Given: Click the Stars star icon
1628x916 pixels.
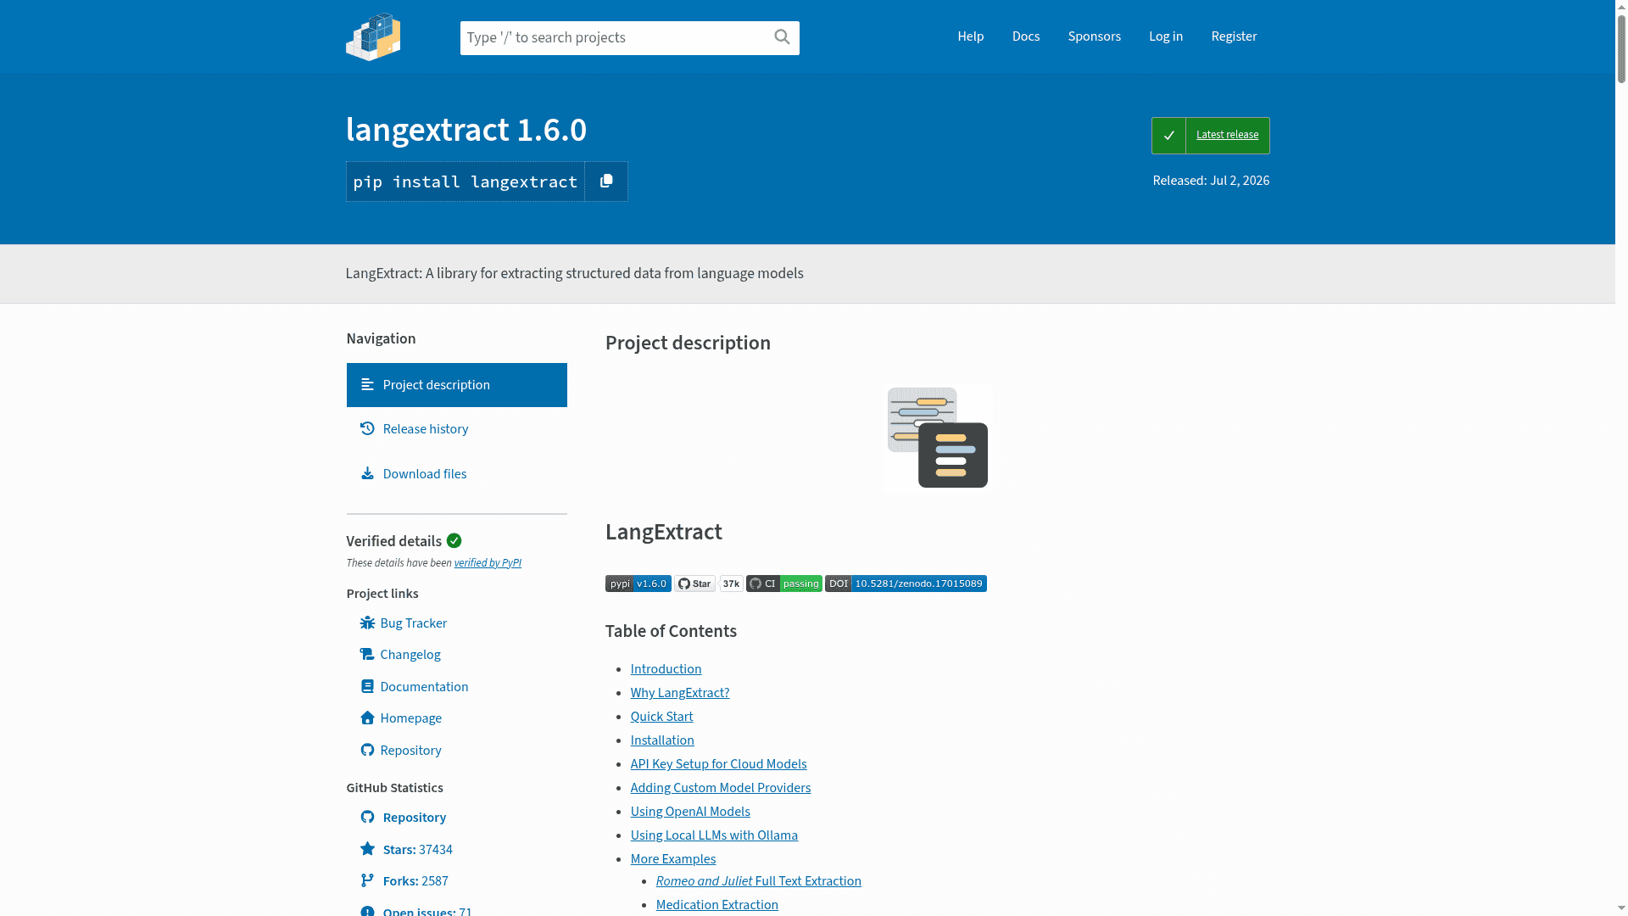Looking at the screenshot, I should click(x=367, y=849).
